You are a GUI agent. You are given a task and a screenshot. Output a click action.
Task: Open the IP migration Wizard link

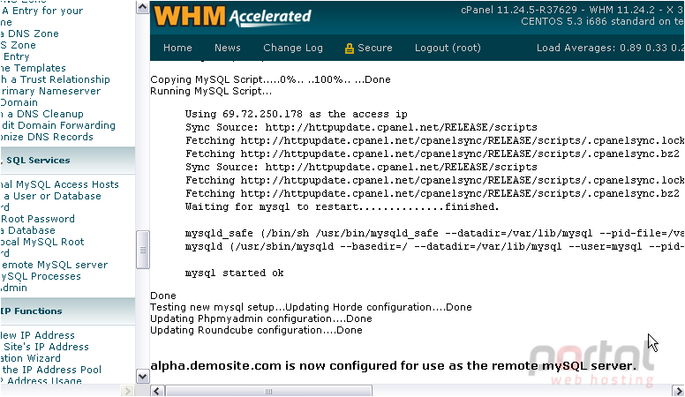pos(31,358)
